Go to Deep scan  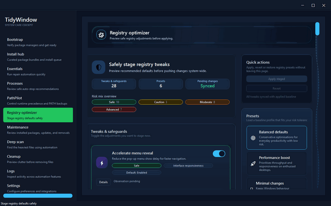click(38, 144)
